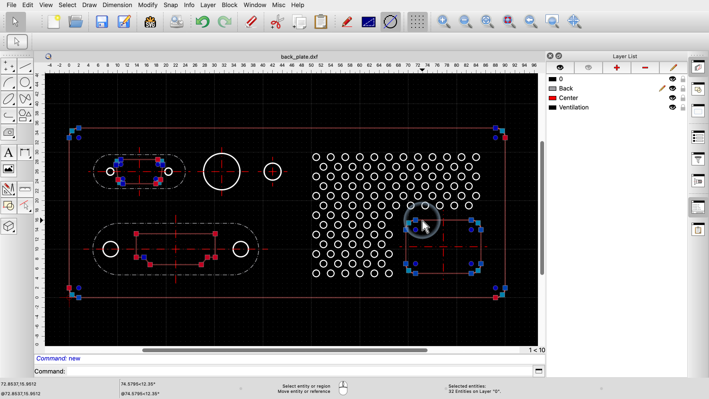Click the SVG export icon
709x399 pixels.
(x=150, y=22)
